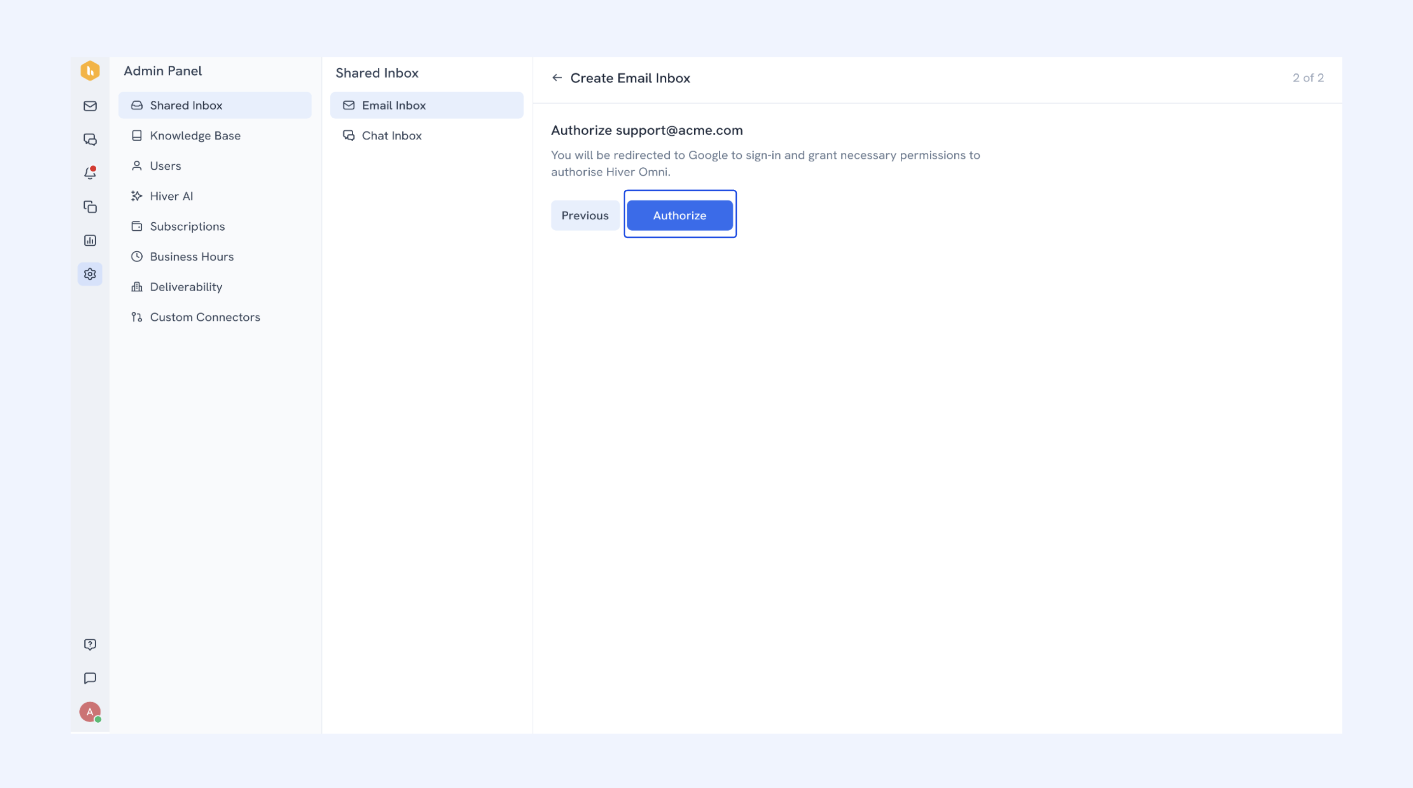
Task: Click the Hiver logo at top
Action: tap(90, 71)
